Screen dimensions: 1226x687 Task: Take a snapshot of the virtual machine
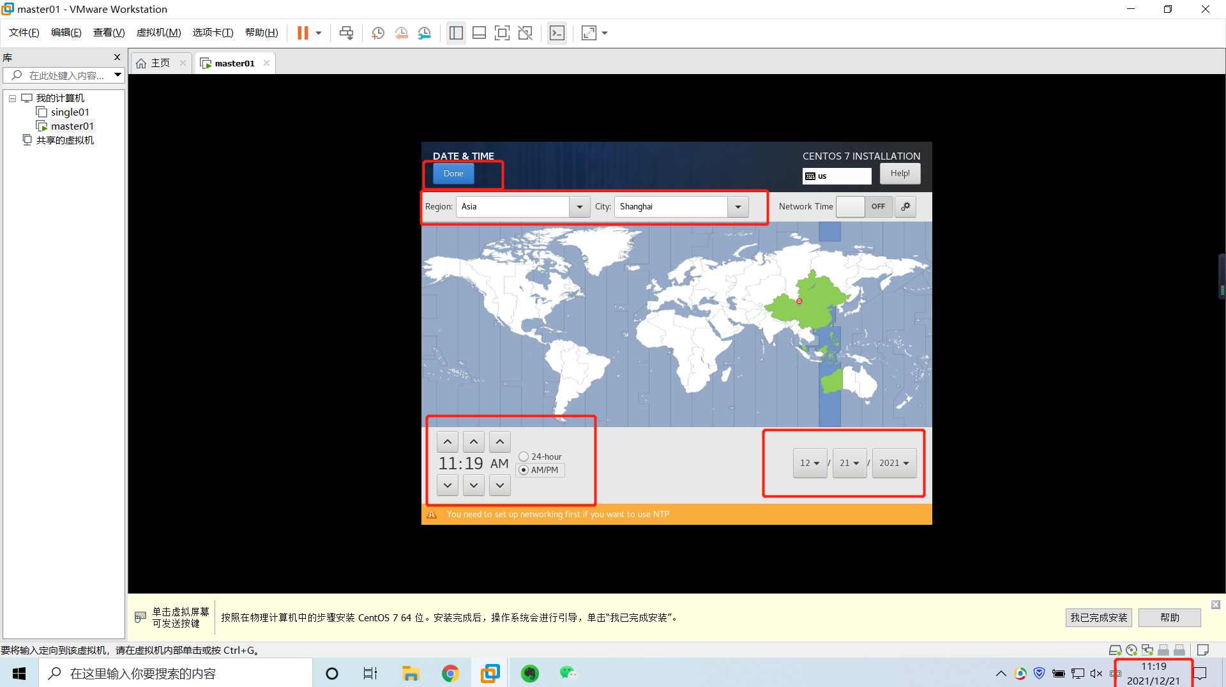pyautogui.click(x=378, y=33)
